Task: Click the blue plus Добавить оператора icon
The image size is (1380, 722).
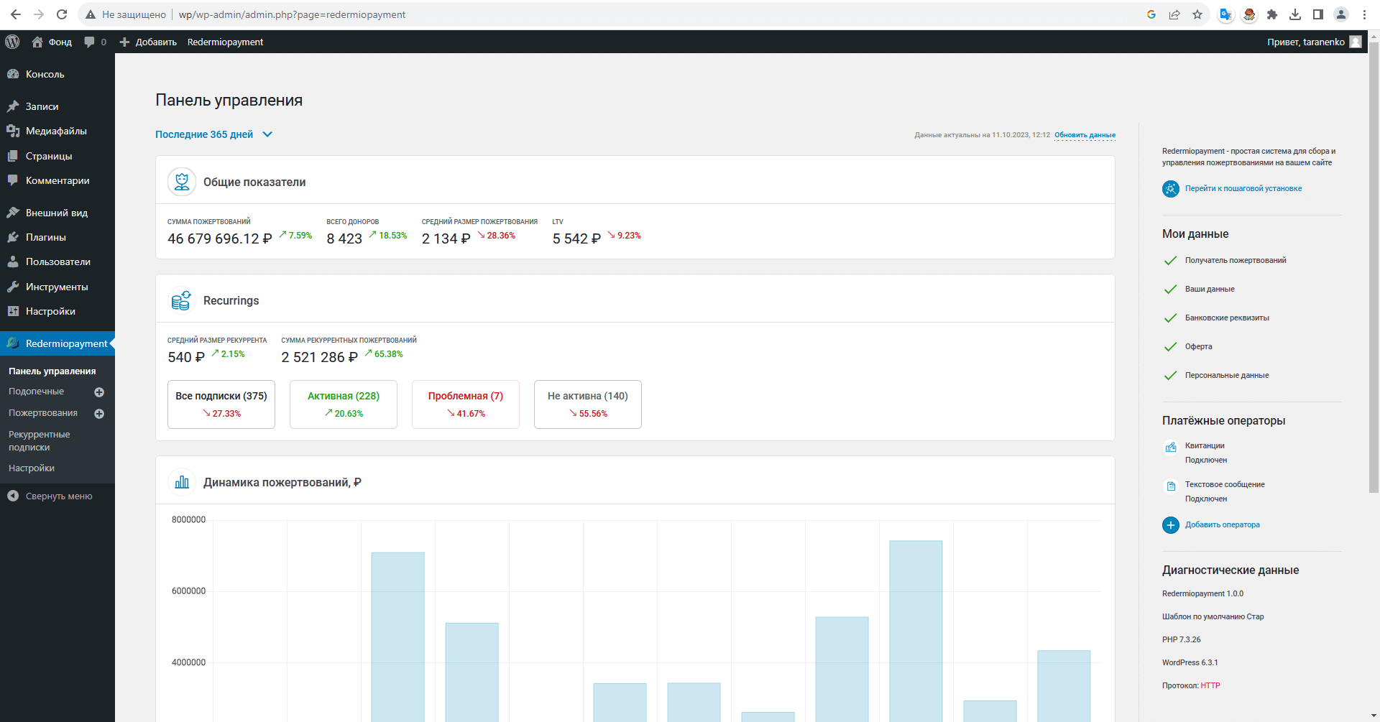Action: 1170,525
